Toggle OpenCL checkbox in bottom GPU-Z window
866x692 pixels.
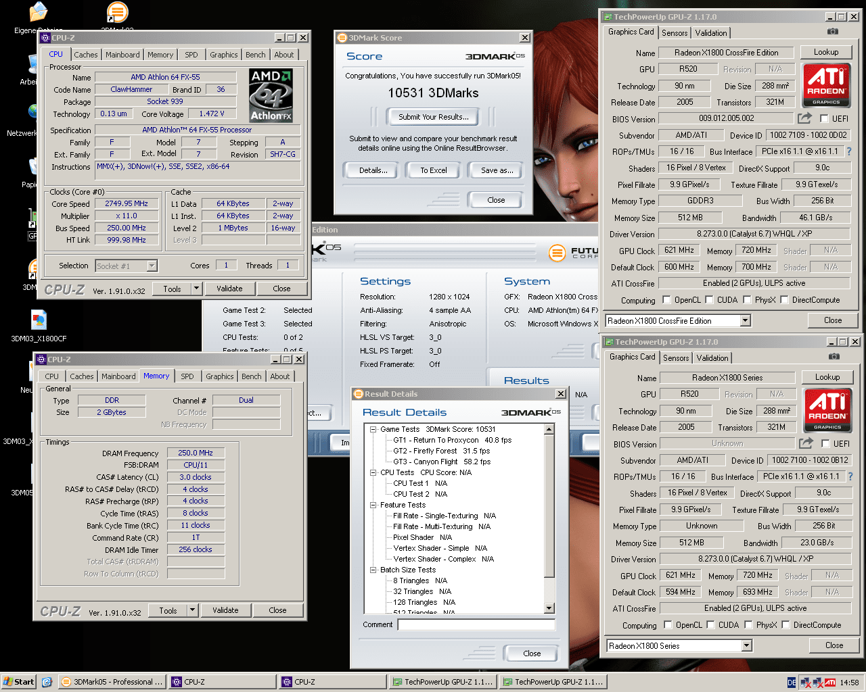[x=668, y=624]
